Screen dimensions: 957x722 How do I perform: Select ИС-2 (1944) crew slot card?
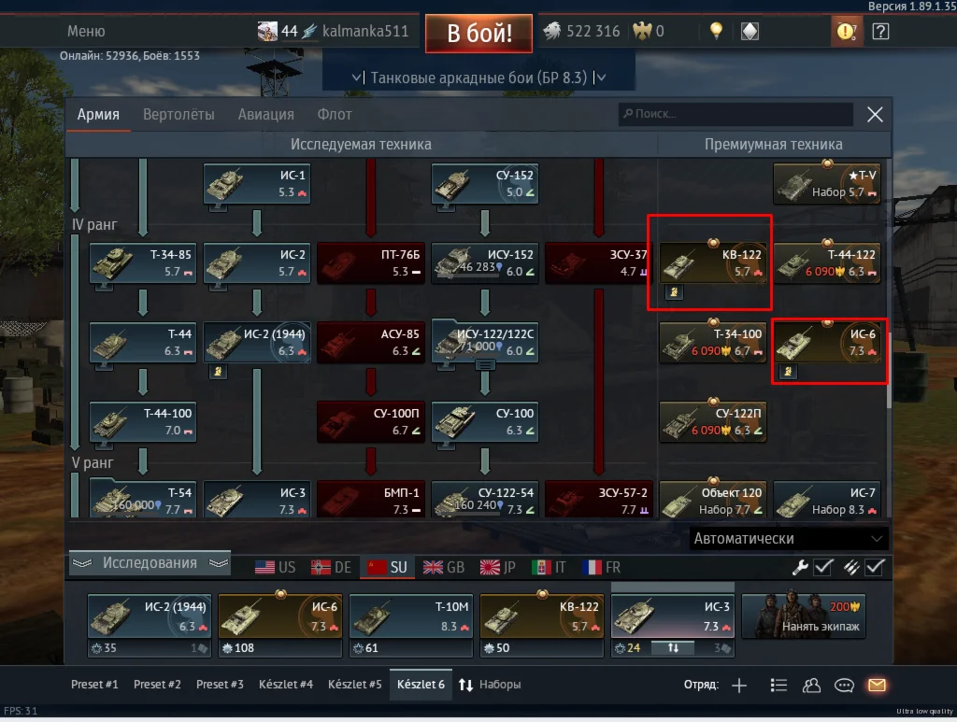[149, 616]
